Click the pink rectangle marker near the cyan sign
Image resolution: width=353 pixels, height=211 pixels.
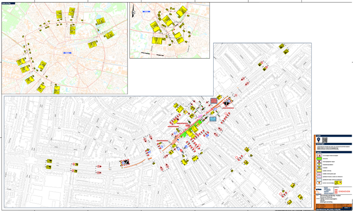tap(201, 116)
